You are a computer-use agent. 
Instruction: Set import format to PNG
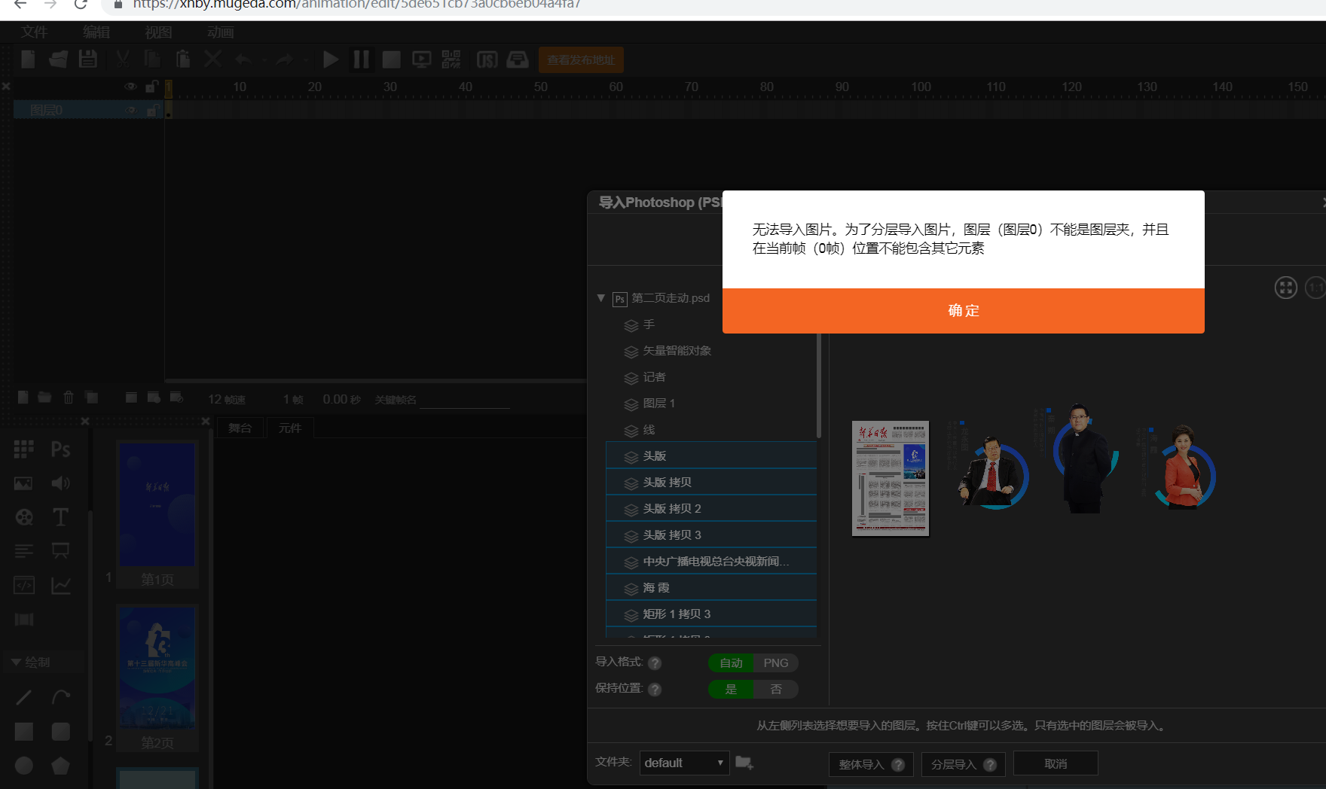click(x=776, y=663)
